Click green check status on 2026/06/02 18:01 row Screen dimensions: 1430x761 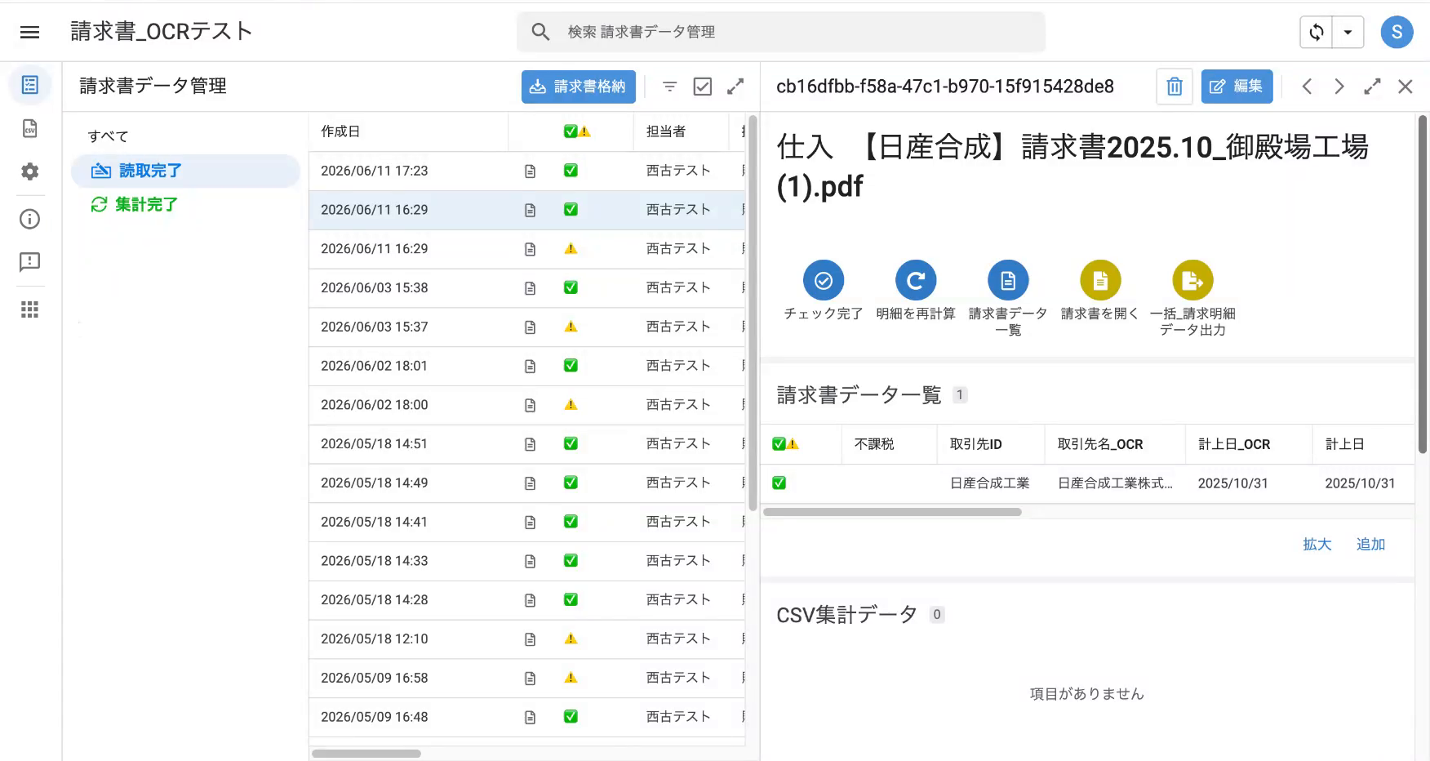571,366
